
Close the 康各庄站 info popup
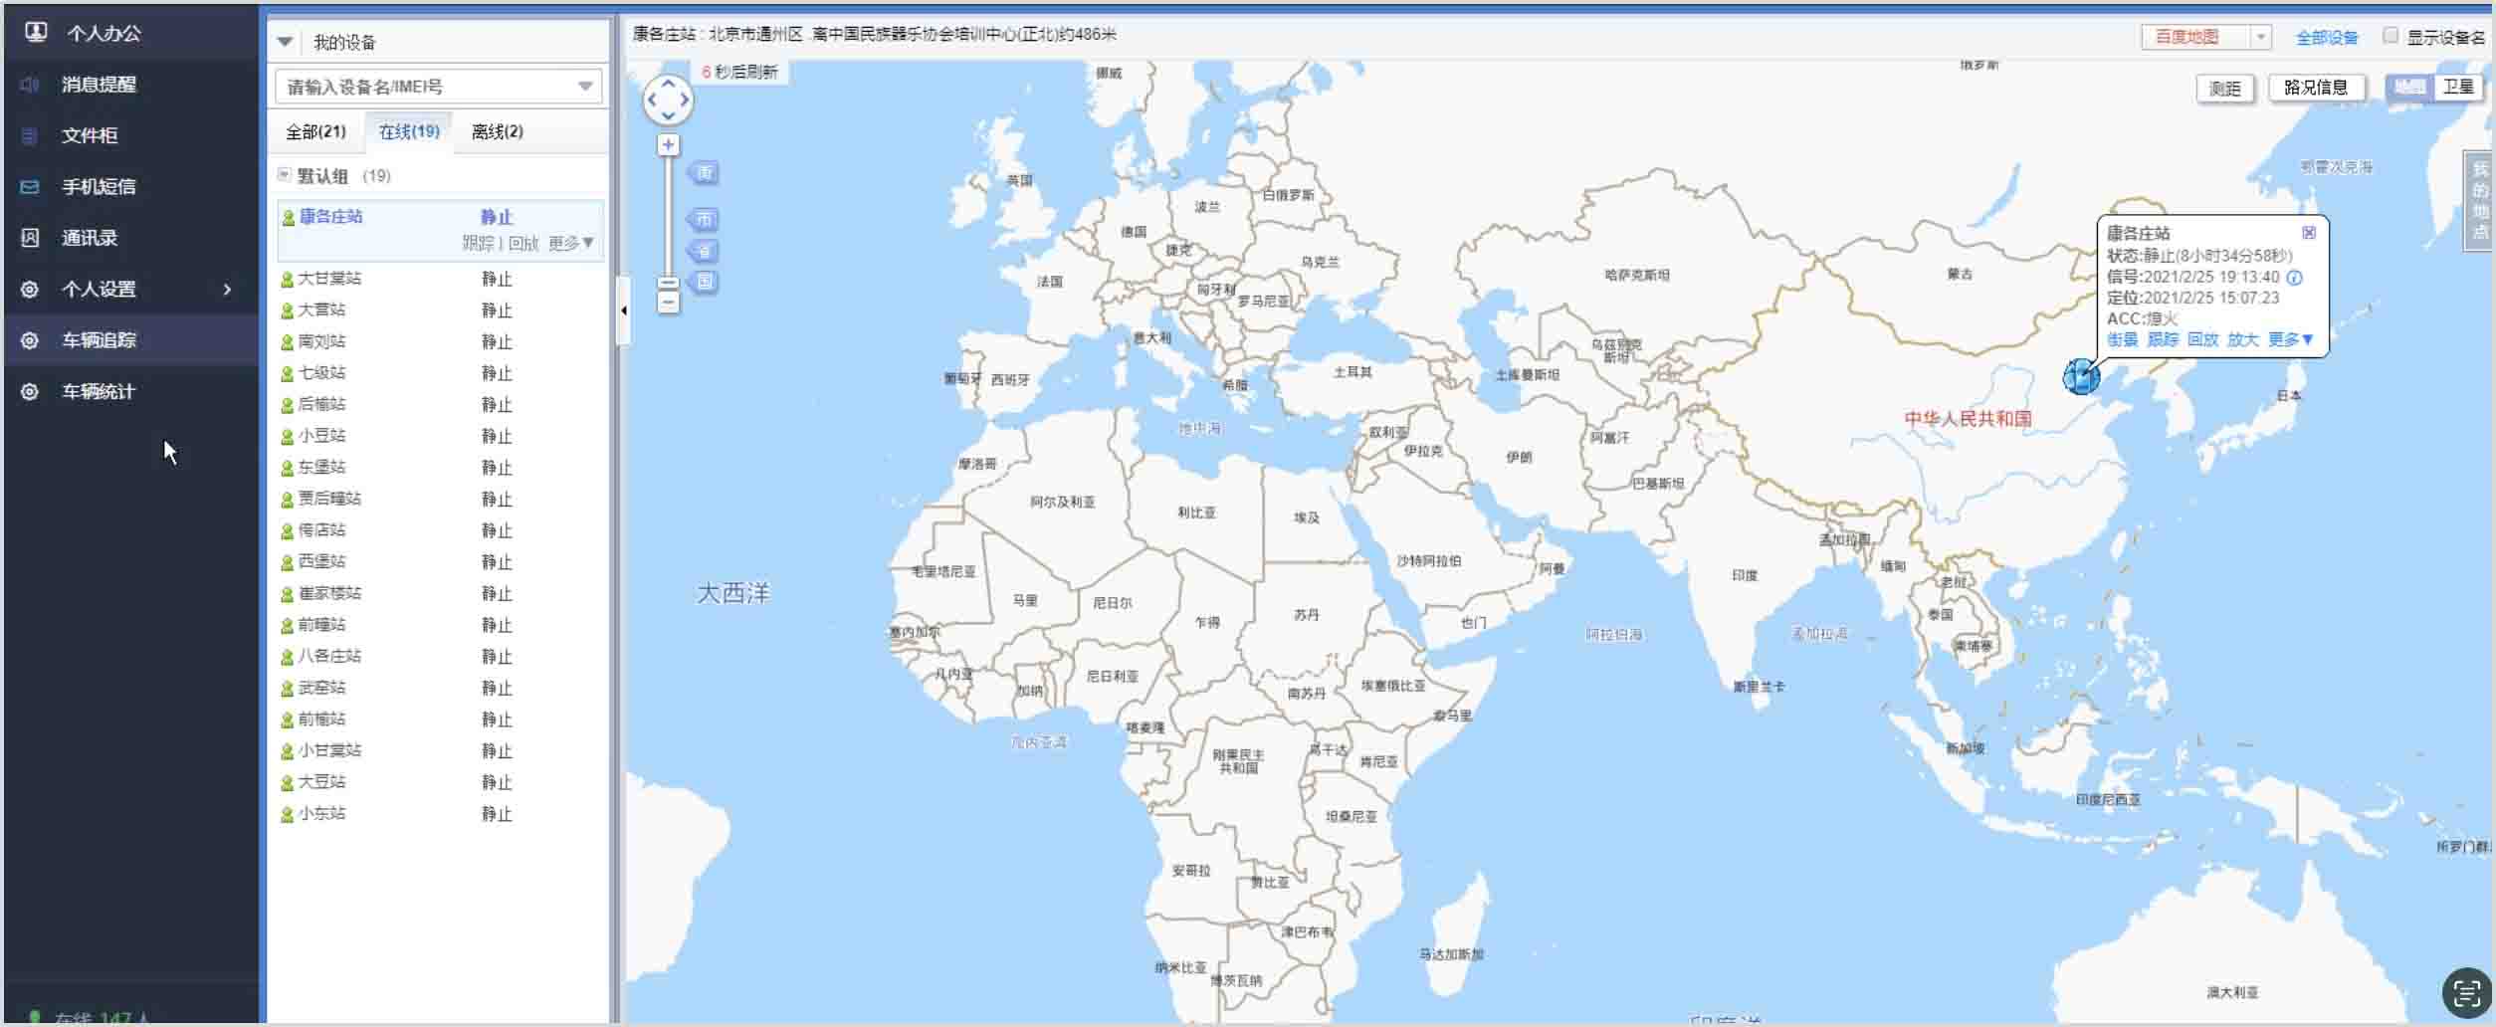pos(2308,233)
